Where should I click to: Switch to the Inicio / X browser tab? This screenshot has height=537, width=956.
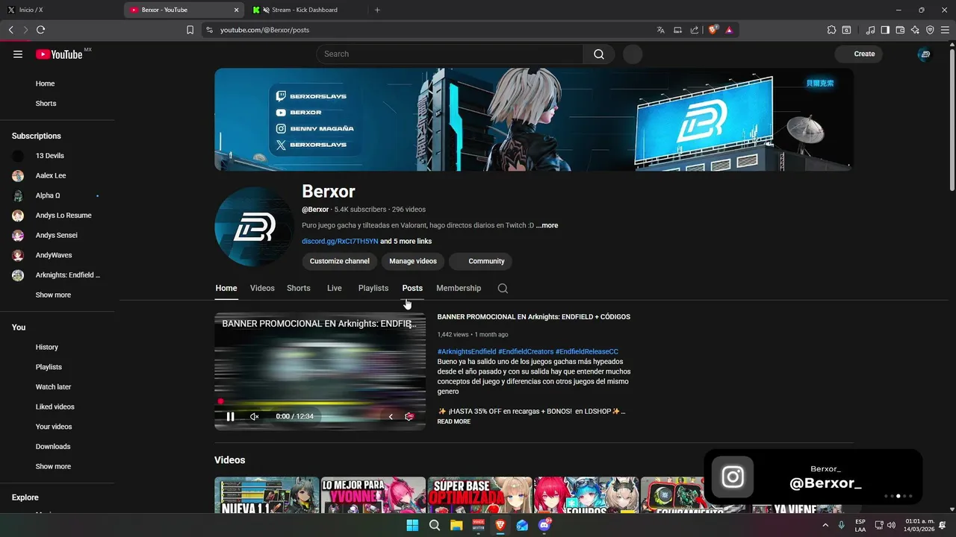61,10
